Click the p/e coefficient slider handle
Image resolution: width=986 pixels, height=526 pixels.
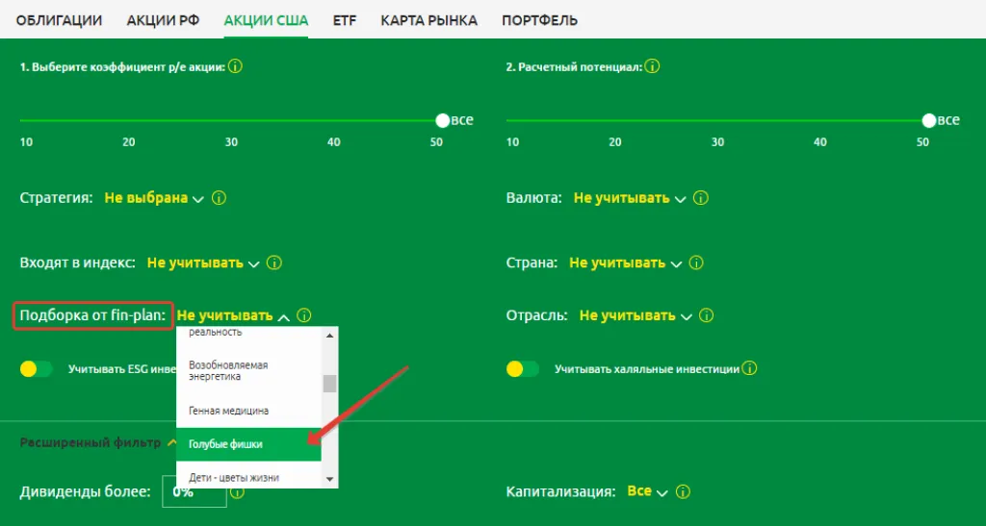pyautogui.click(x=443, y=120)
